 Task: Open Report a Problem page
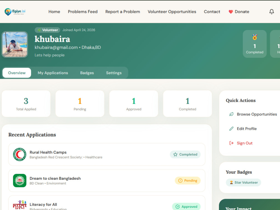coord(123,11)
